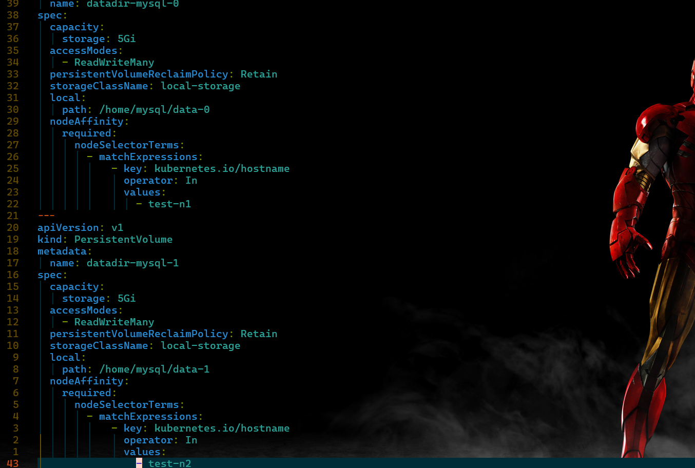Screen dimensions: 695x468
Task: Click the "Retain" value on line 33
Action: point(259,74)
